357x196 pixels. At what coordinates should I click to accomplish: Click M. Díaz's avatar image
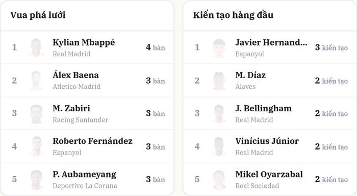coord(219,81)
